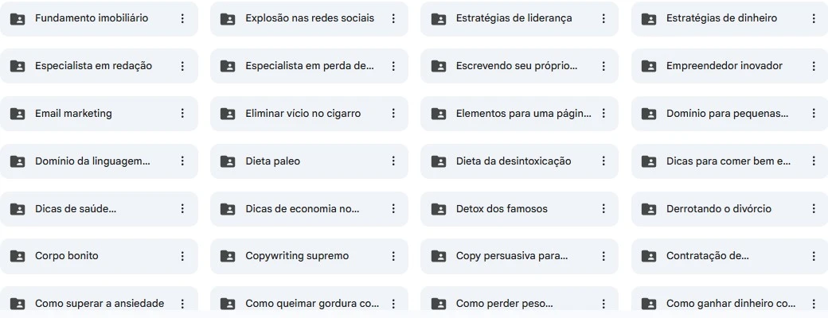Open the Dicas de economia folder
Viewport: 828px width, 318px height.
pyautogui.click(x=303, y=209)
